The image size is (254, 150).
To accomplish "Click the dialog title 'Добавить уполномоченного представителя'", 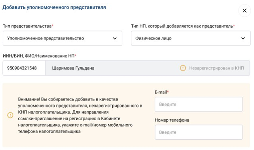I will point(54,7).
